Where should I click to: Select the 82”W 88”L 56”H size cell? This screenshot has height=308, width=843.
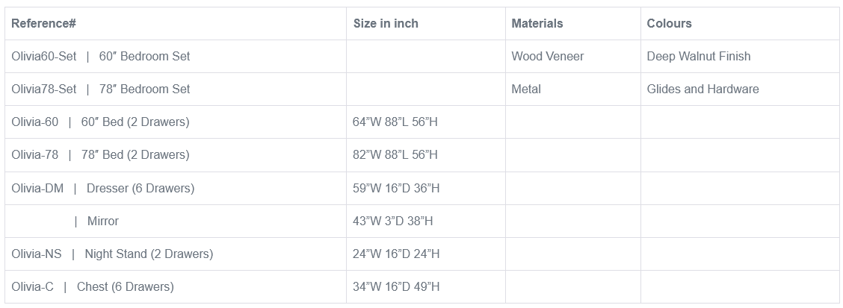(395, 155)
